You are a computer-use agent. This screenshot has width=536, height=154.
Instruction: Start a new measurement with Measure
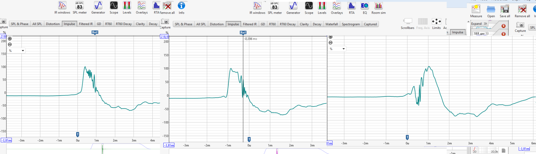coord(476,11)
